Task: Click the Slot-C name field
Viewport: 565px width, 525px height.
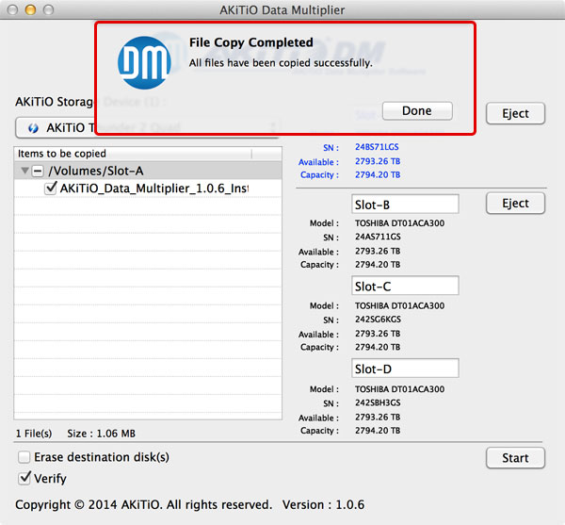Action: (405, 287)
